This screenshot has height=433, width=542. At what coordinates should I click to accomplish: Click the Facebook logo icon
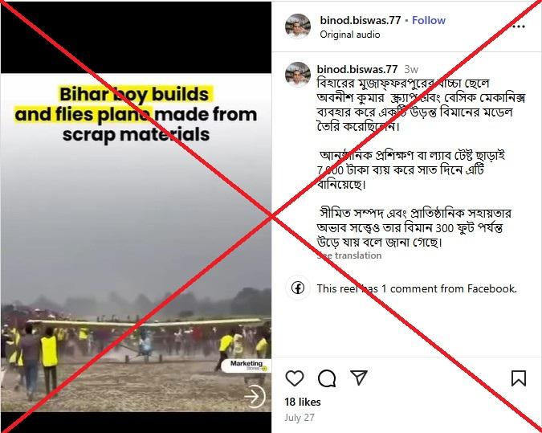pyautogui.click(x=298, y=288)
